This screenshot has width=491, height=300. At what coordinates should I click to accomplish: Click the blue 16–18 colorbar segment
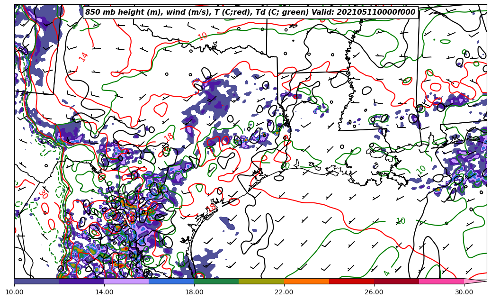[x=171, y=281]
